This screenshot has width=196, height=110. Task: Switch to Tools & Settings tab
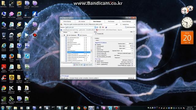126,22
